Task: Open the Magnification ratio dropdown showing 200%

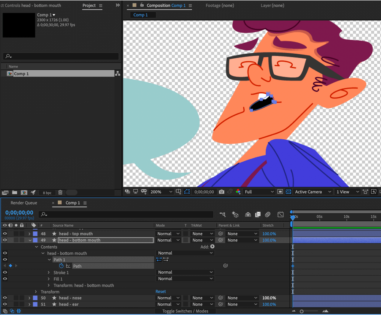Action: [x=161, y=192]
